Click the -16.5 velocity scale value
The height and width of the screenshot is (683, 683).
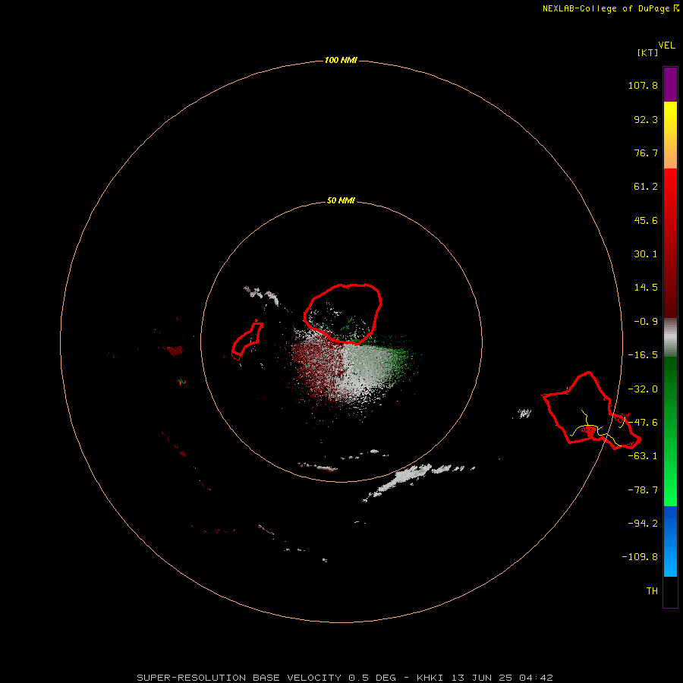click(x=643, y=355)
